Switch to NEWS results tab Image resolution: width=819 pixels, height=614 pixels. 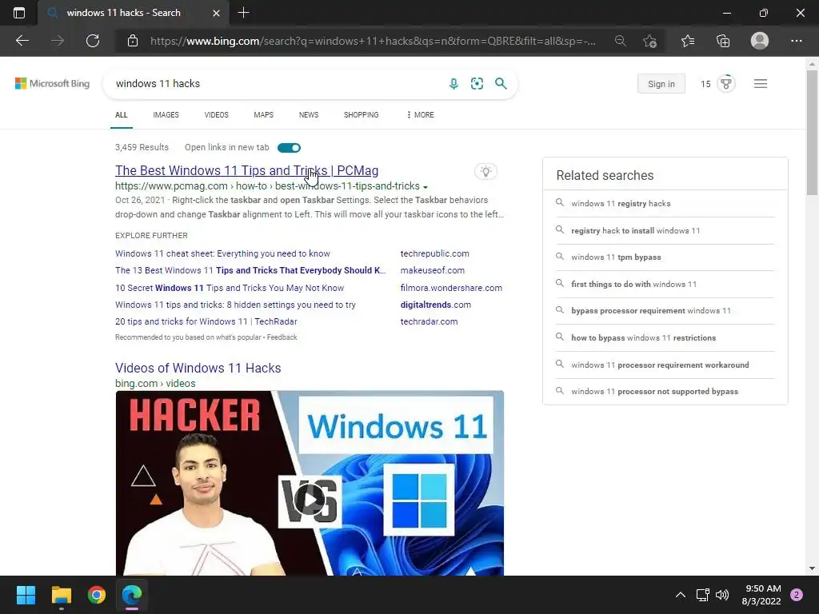[309, 115]
